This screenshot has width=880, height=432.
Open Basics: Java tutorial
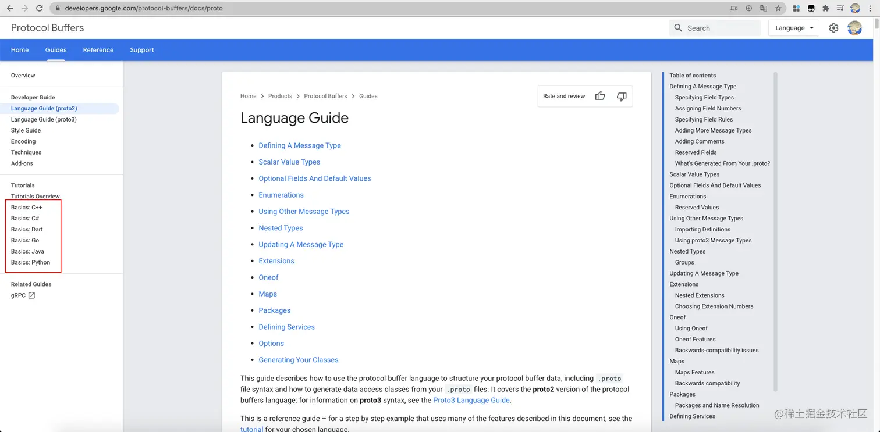pyautogui.click(x=27, y=252)
